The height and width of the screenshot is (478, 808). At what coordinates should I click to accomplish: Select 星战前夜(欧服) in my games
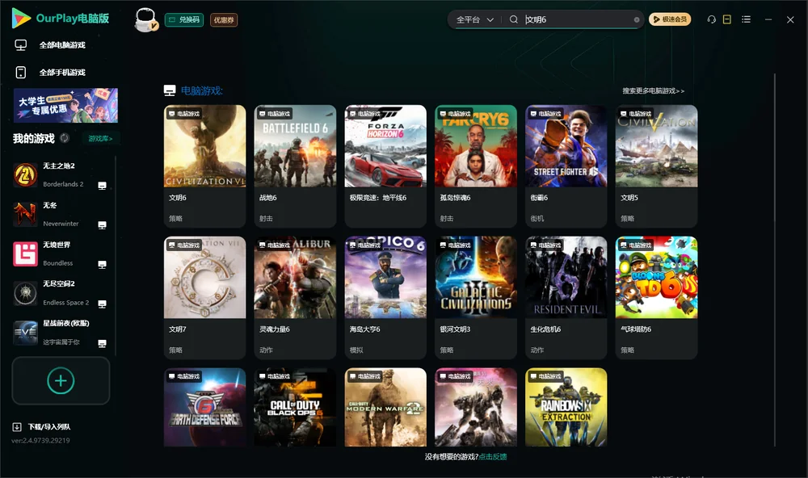[61, 333]
